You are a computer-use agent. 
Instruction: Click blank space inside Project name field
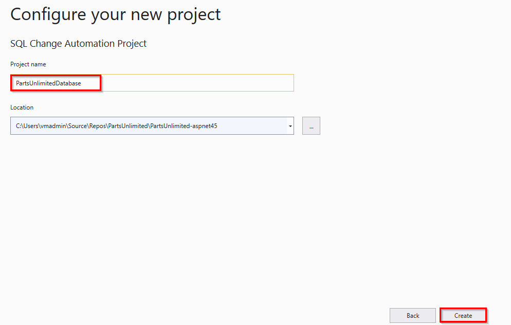coord(197,83)
